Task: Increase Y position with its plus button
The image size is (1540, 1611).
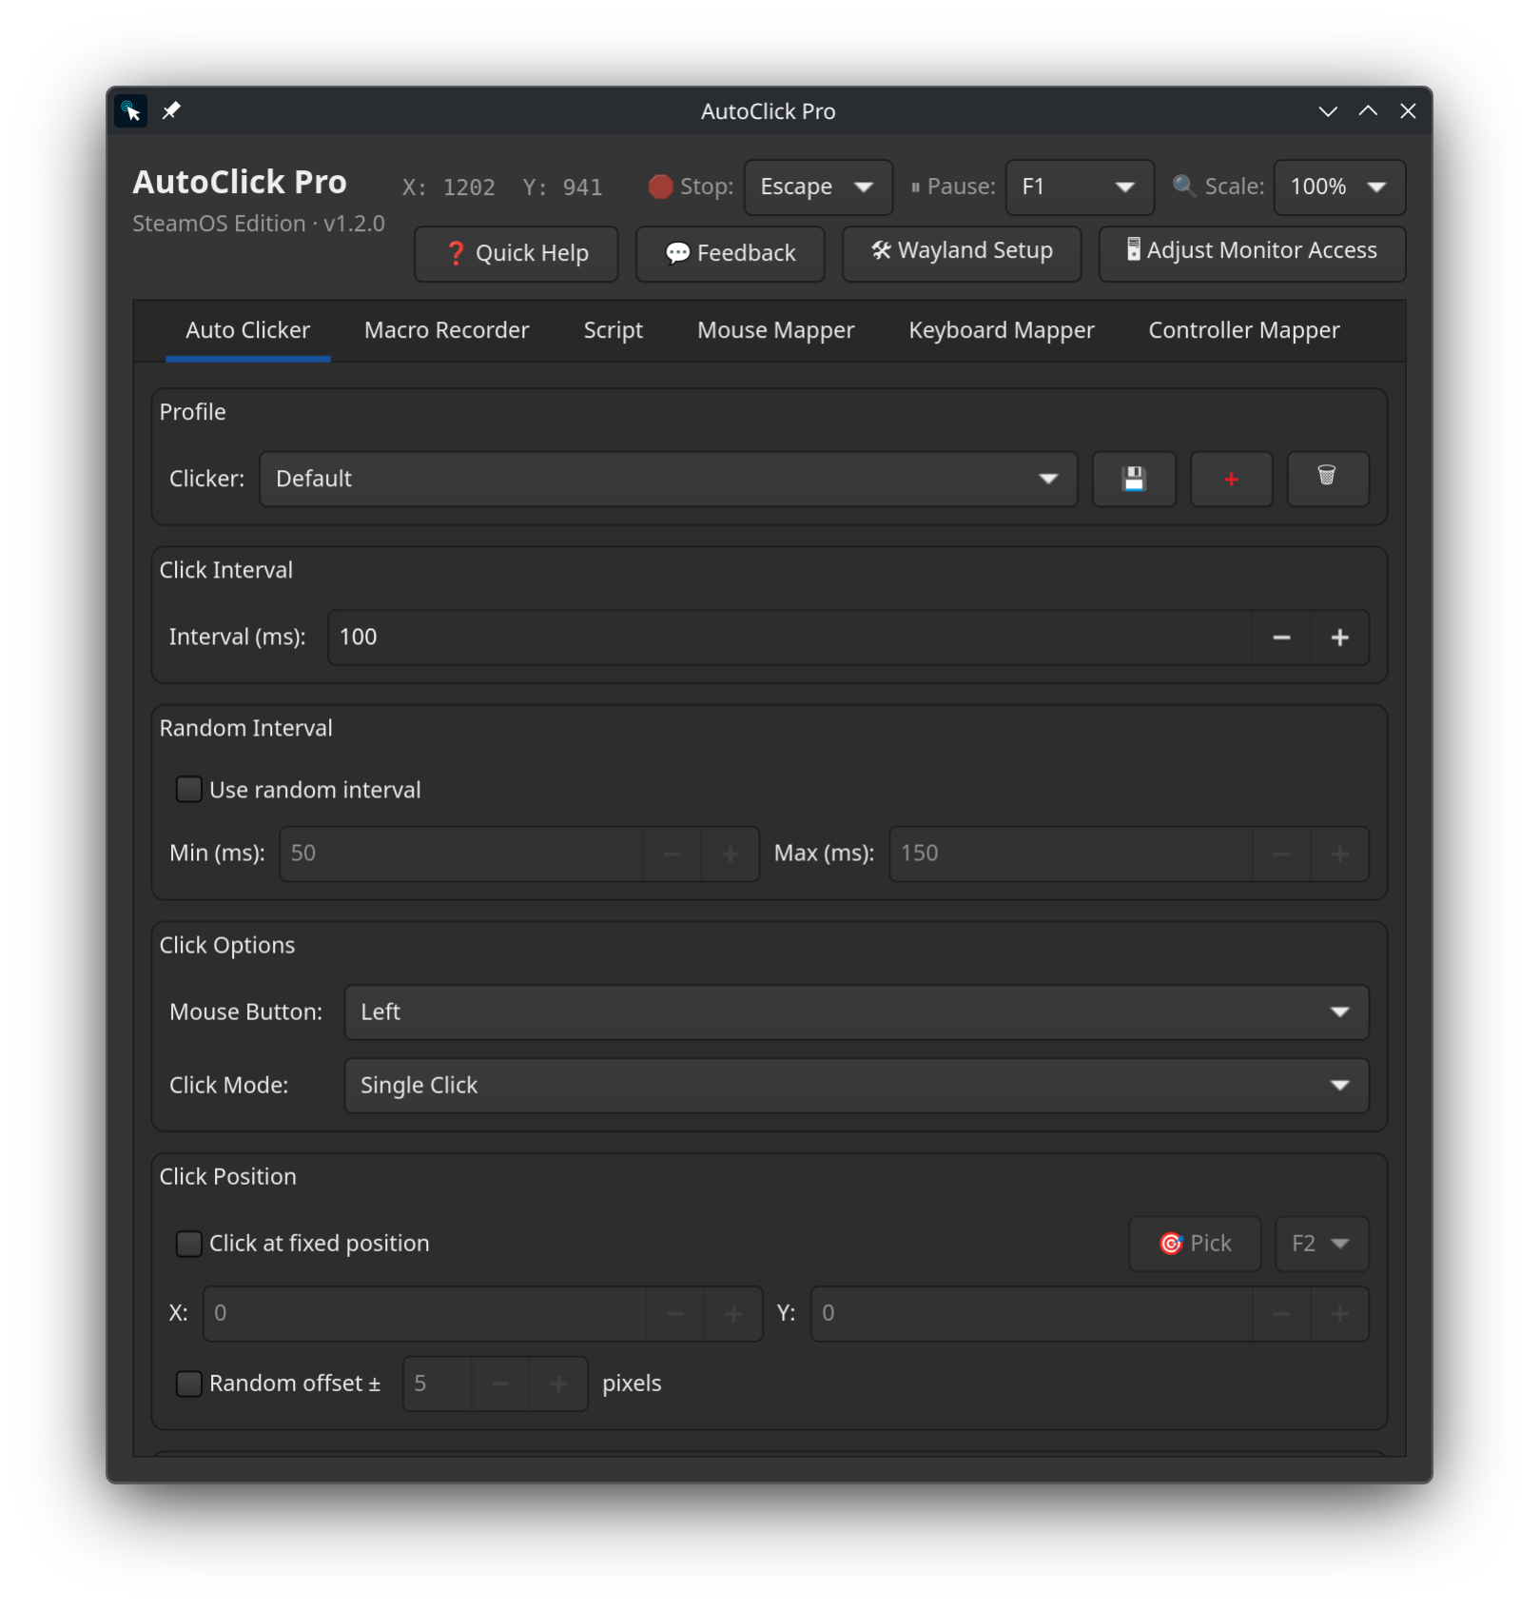Action: (1339, 1314)
